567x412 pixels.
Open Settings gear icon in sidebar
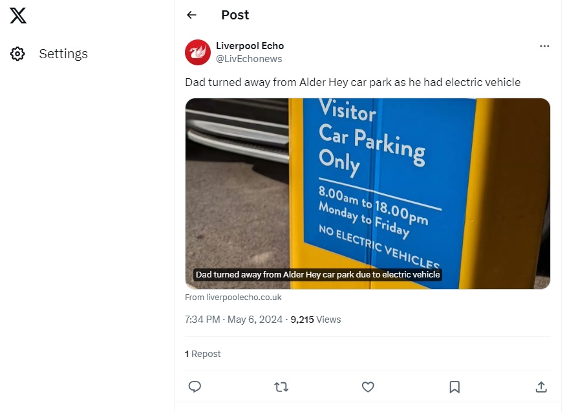coord(17,54)
